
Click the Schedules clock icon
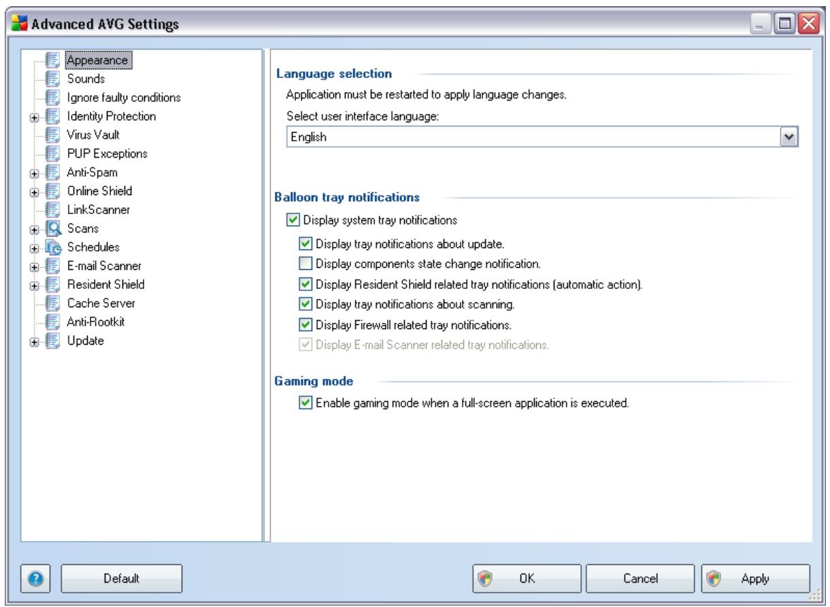(54, 247)
